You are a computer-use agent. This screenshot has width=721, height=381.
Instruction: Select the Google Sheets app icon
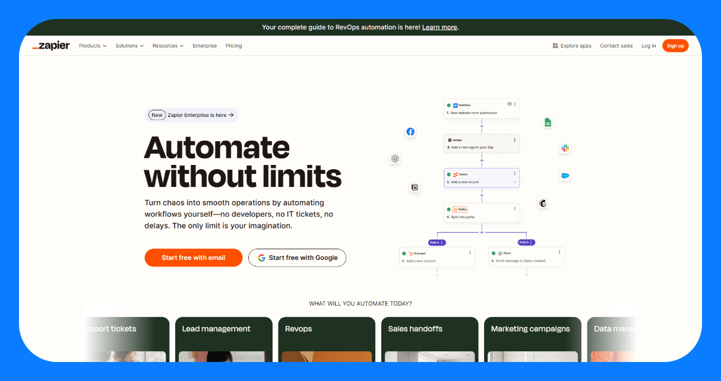coord(548,122)
